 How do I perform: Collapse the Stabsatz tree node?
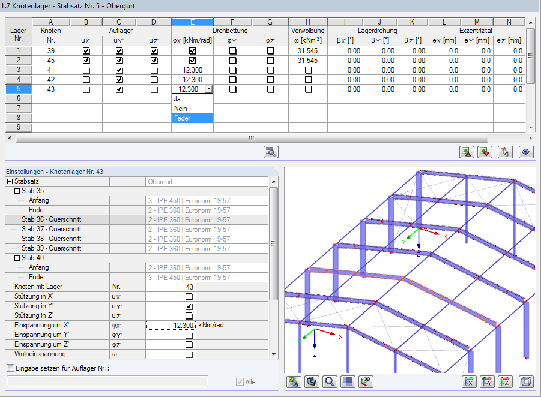10,181
